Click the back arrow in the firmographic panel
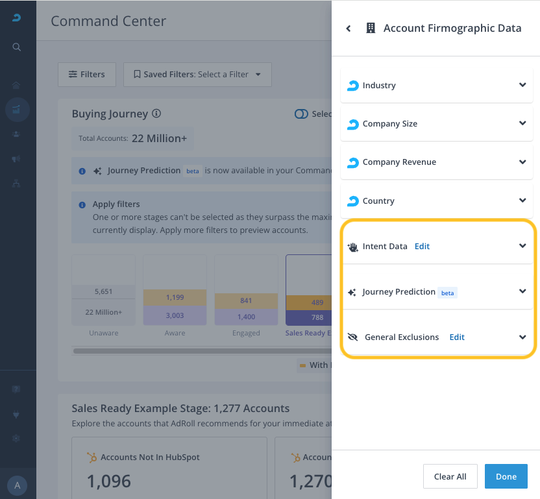 click(x=349, y=29)
